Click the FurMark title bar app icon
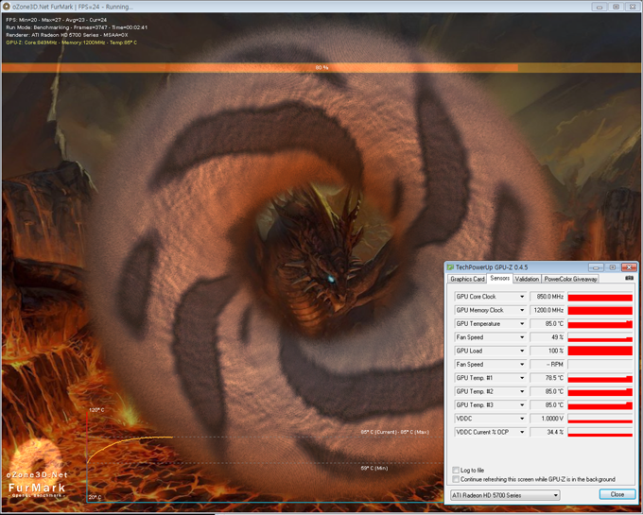The width and height of the screenshot is (643, 515). click(x=7, y=7)
